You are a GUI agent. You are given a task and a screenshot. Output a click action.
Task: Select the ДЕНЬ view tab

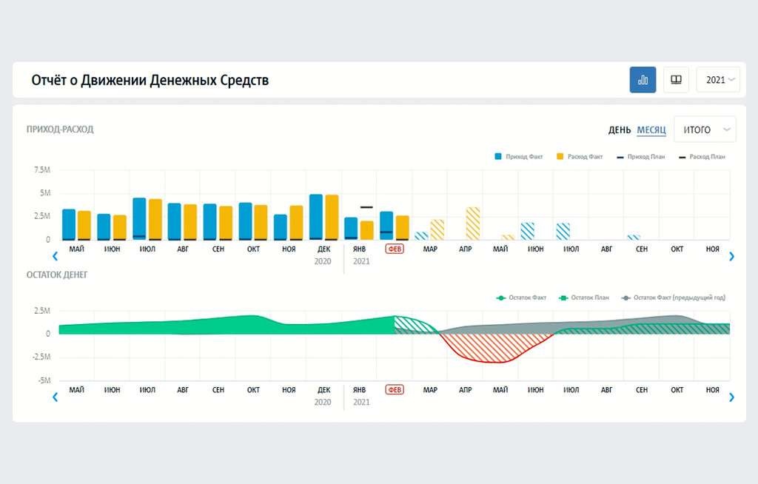tap(620, 130)
